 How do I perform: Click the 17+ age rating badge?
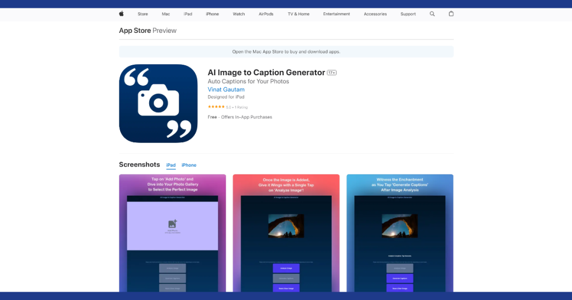(x=332, y=73)
